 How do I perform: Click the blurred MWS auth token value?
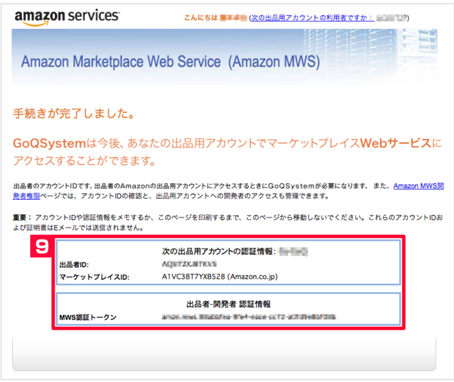point(249,317)
